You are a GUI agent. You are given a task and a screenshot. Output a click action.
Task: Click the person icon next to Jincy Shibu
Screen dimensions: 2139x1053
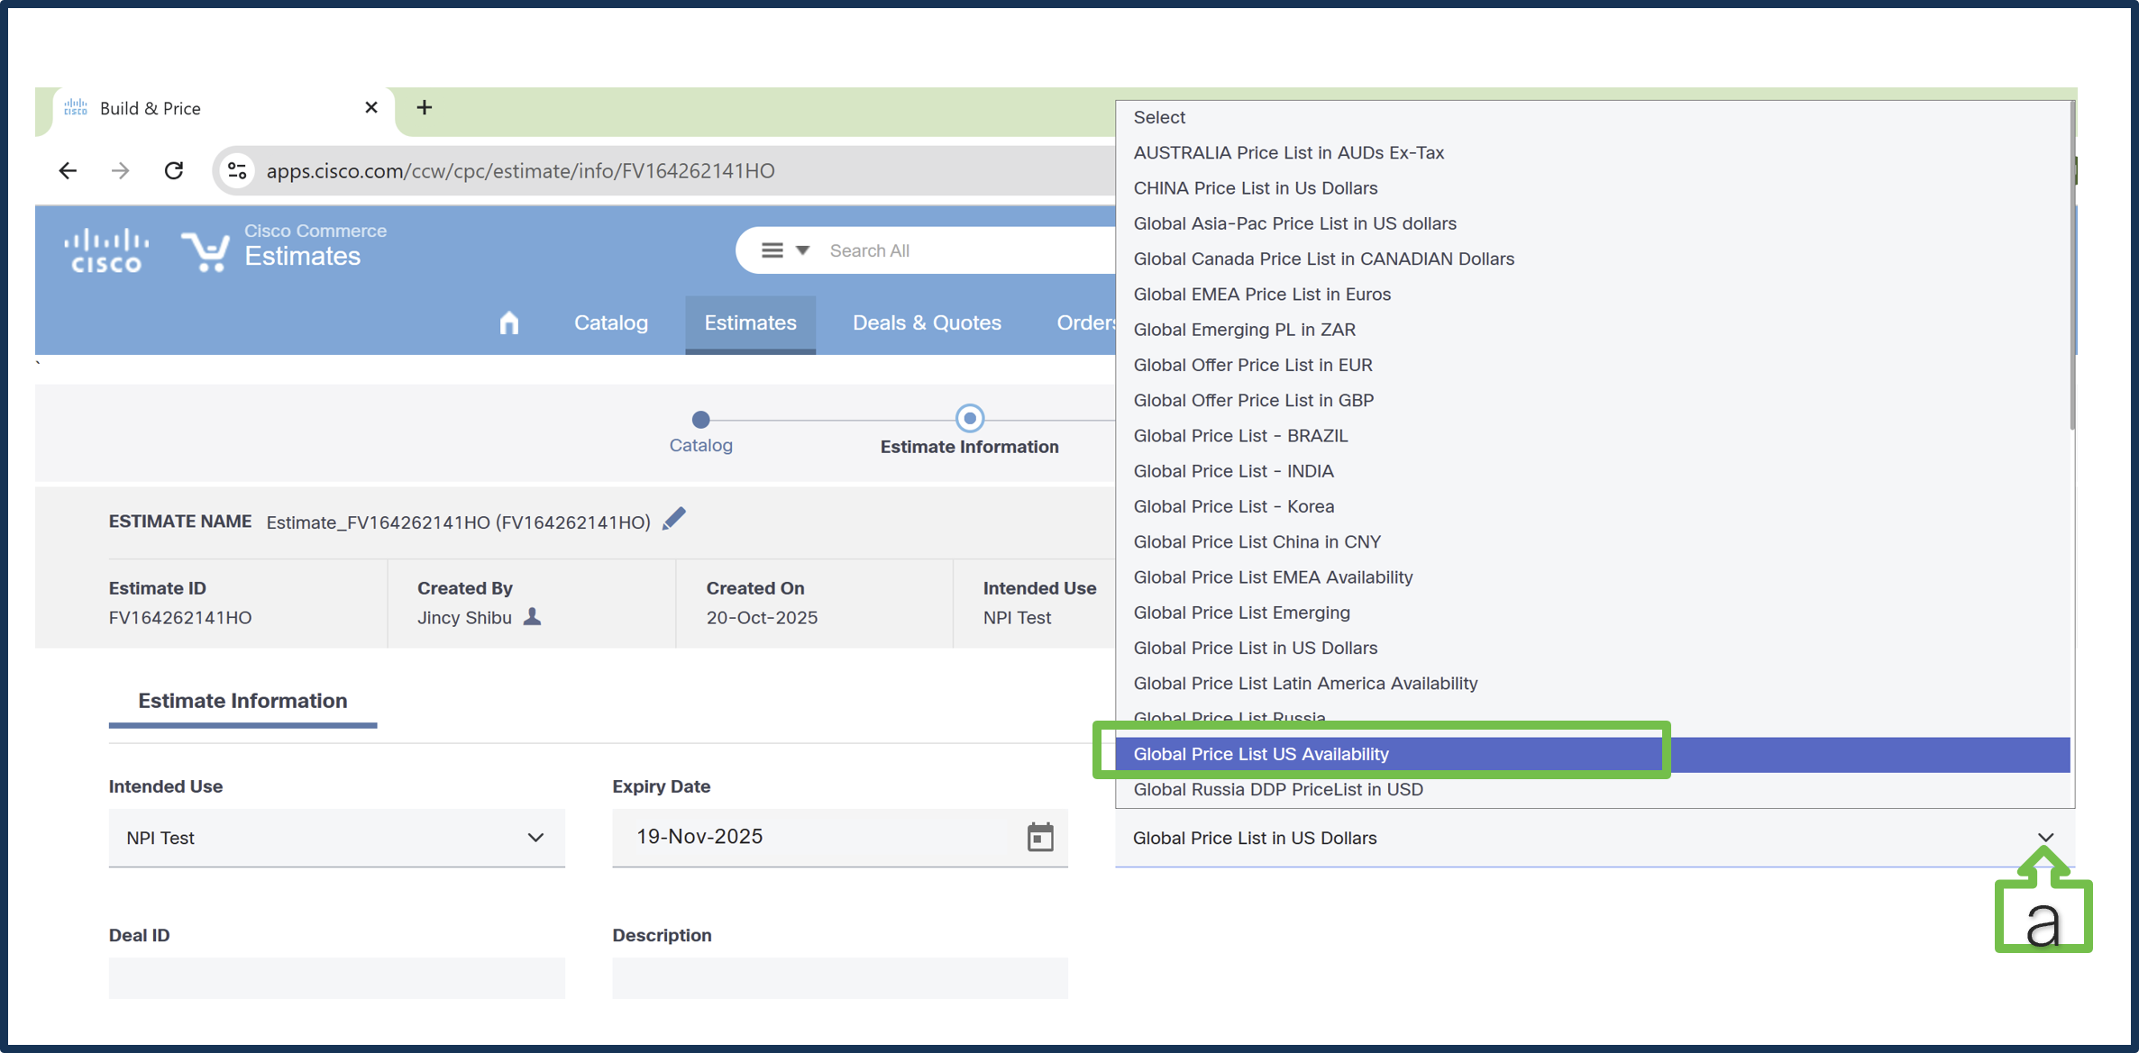pos(532,618)
